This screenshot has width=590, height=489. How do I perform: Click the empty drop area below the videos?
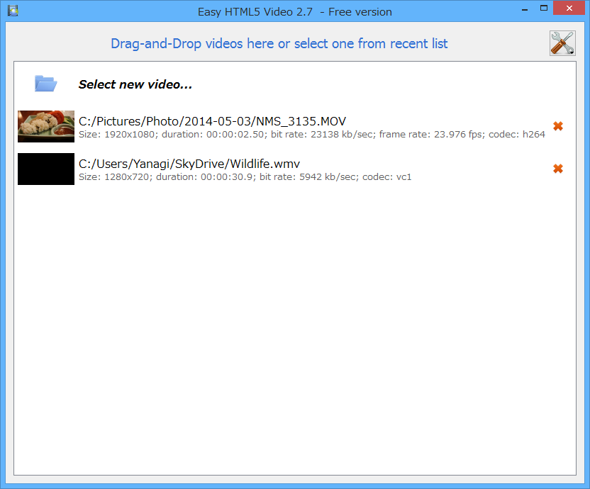pyautogui.click(x=295, y=319)
